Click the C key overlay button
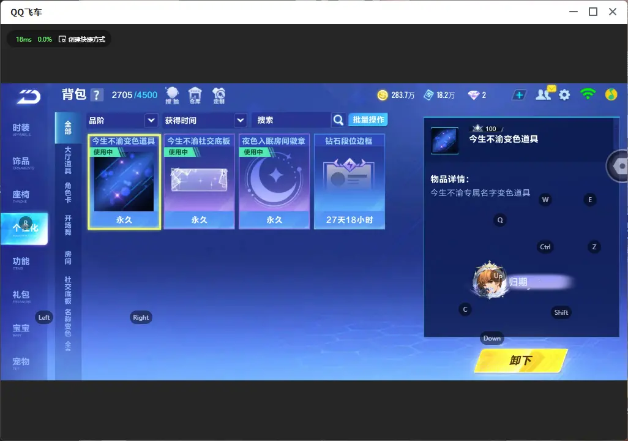This screenshot has height=441, width=628. [465, 309]
